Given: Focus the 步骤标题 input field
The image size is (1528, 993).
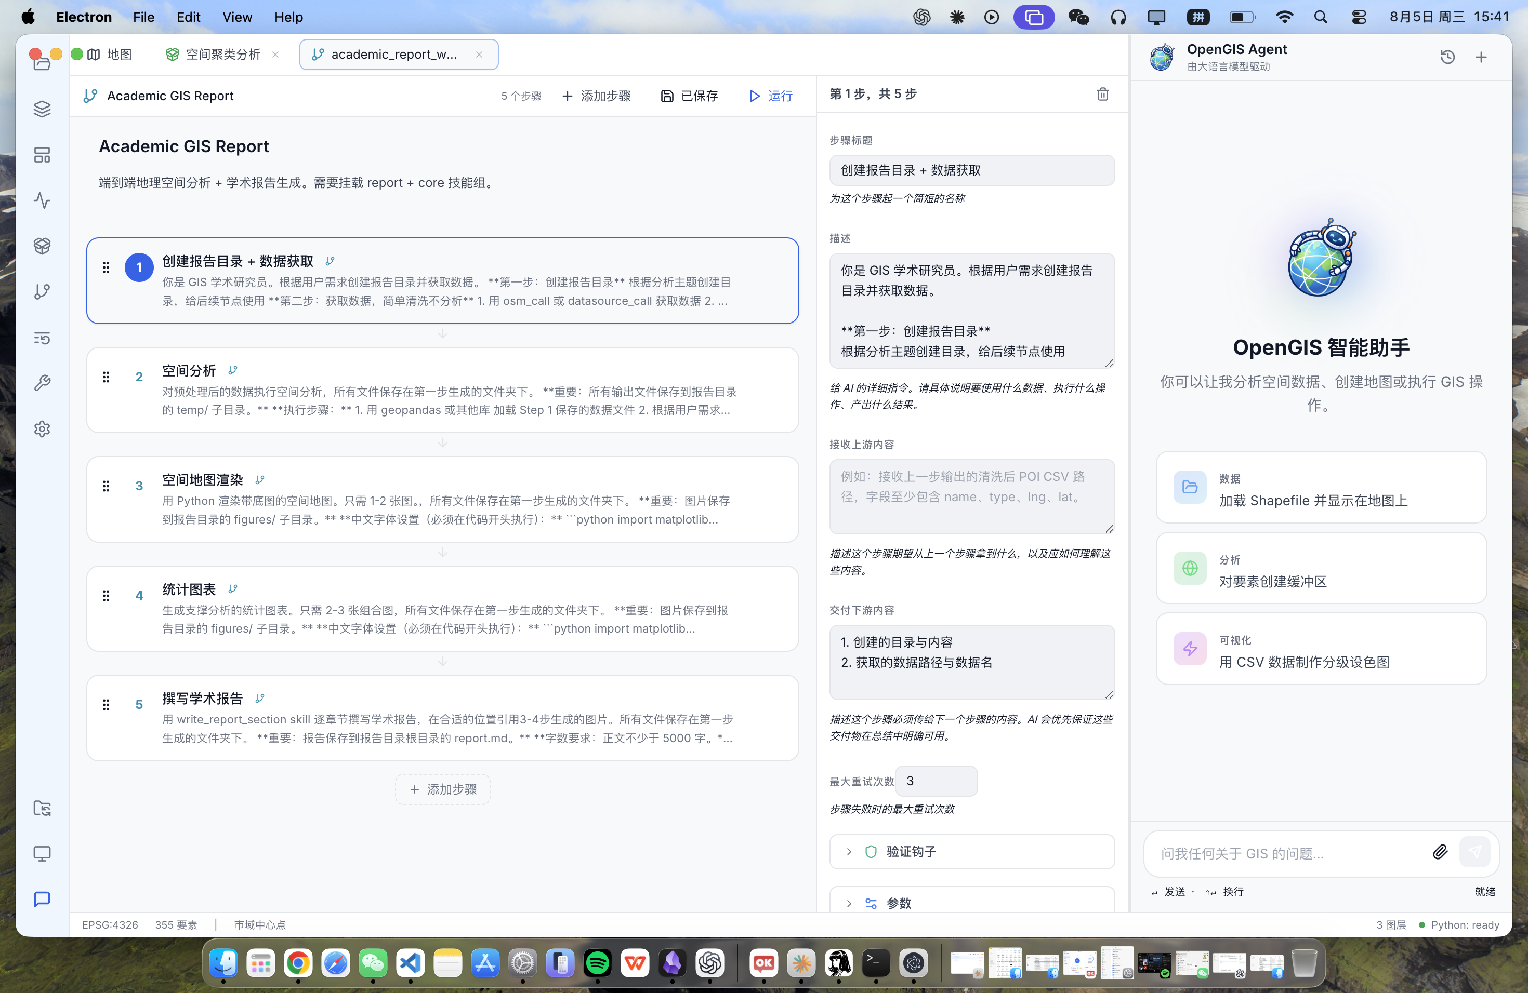Looking at the screenshot, I should point(972,170).
